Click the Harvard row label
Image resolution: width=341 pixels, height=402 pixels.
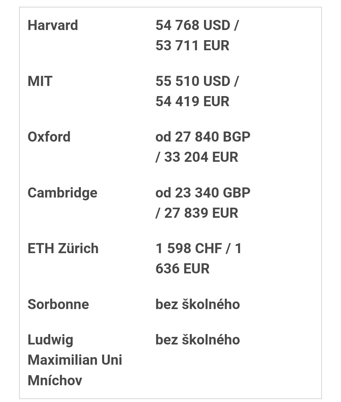53,25
